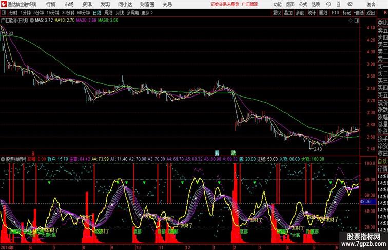Switch to 1分钟 period tab

(x=26, y=13)
